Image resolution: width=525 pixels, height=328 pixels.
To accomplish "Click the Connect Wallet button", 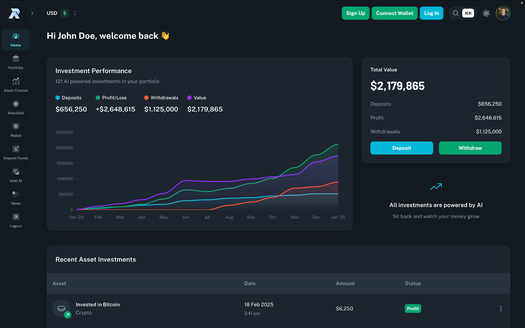I will [394, 13].
